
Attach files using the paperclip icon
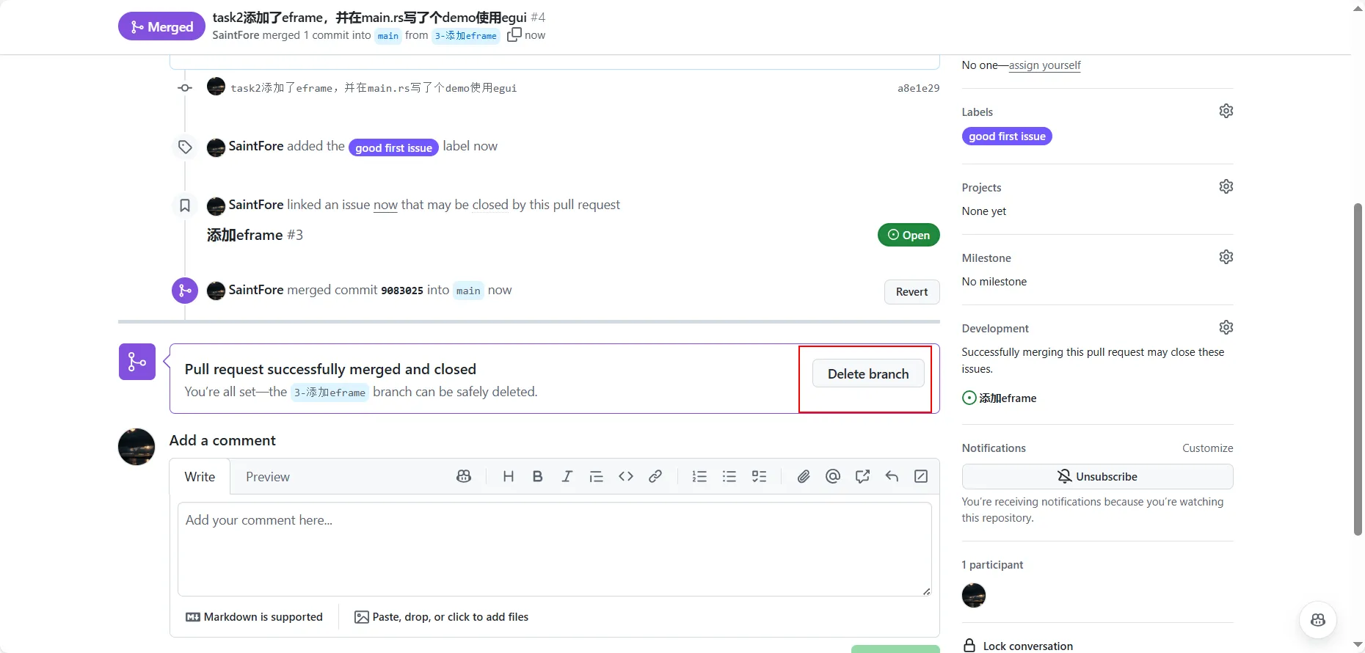click(804, 477)
